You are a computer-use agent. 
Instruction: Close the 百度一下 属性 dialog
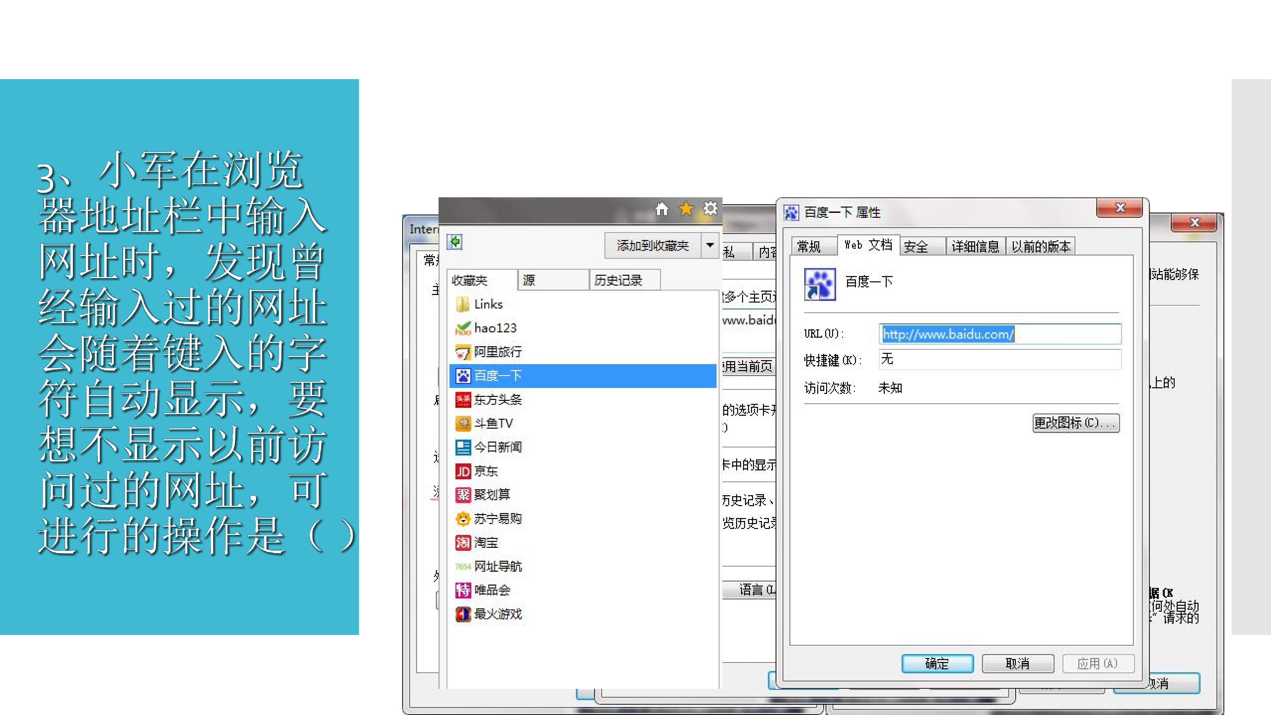tap(1119, 208)
